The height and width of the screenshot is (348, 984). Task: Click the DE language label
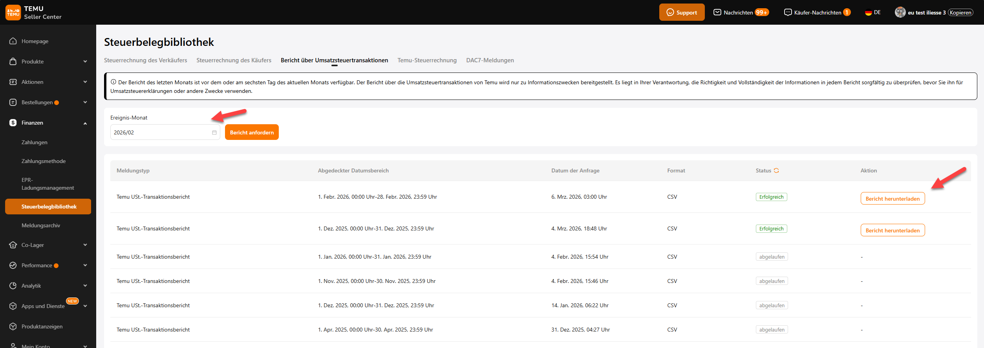[877, 13]
